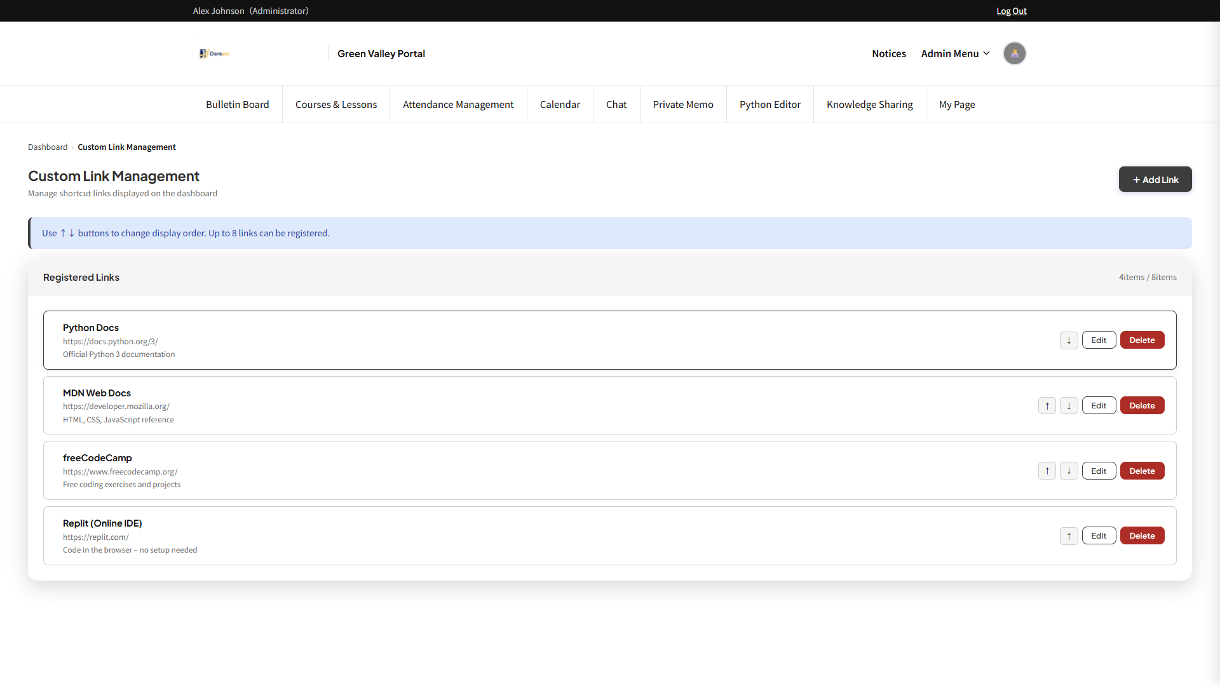The image size is (1220, 686).
Task: Click the https://docs.python.org/3/ URL text
Action: click(111, 342)
